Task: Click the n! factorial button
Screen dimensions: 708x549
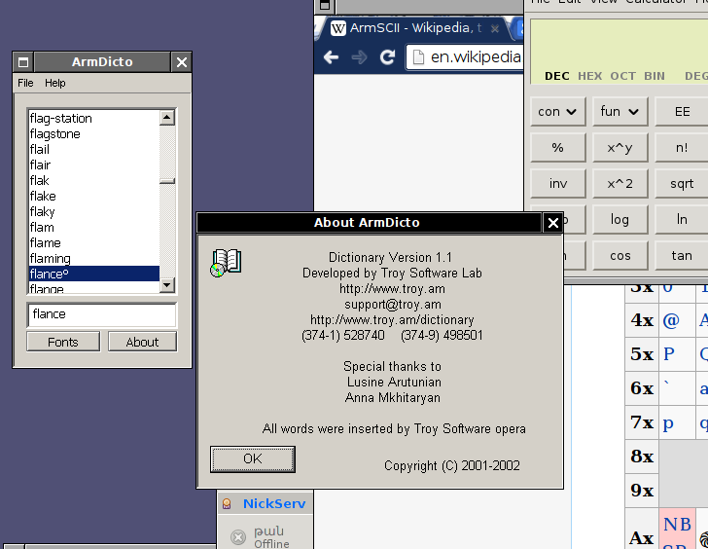Action: (x=682, y=147)
